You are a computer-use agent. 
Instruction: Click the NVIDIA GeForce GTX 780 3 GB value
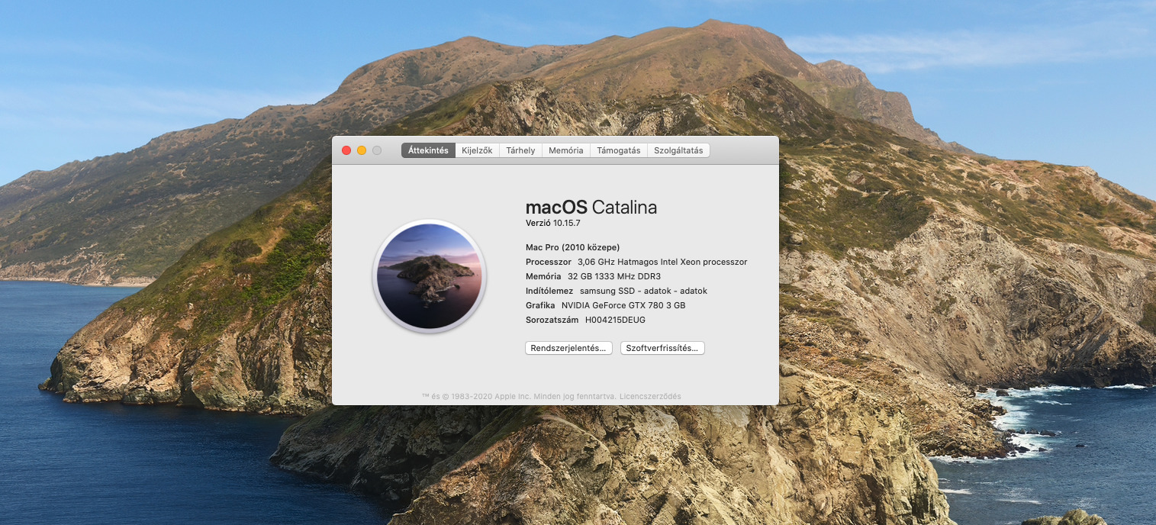[623, 305]
